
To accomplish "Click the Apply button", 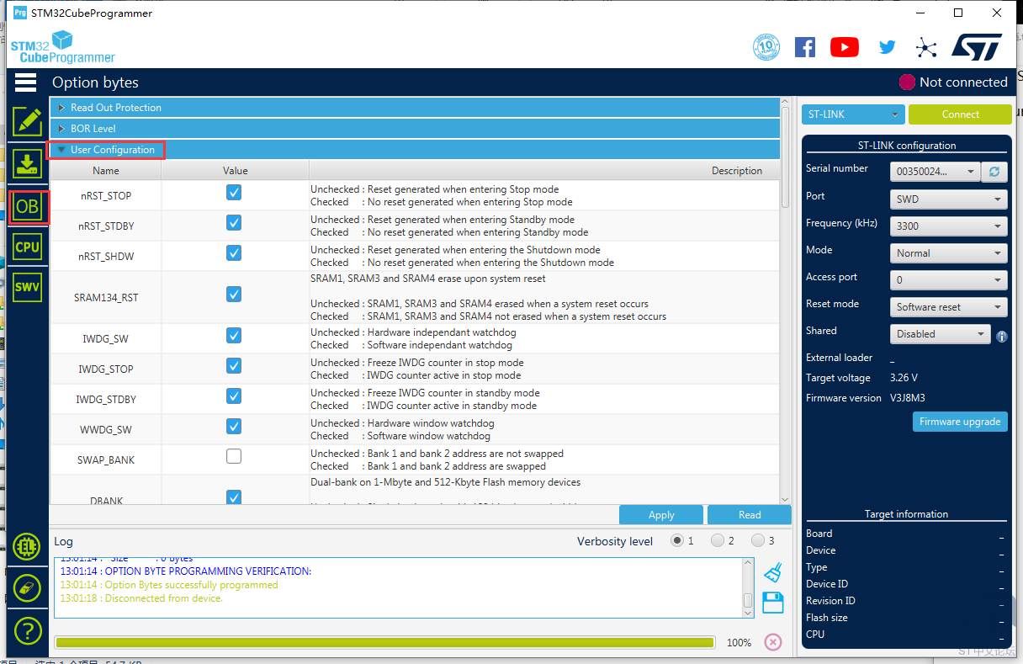I will 661,515.
